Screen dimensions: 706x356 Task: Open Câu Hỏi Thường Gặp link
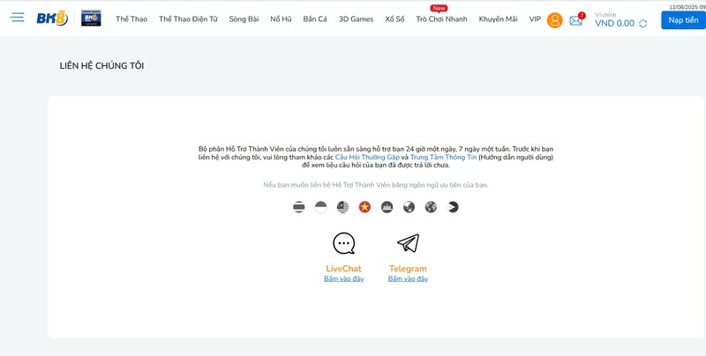tap(367, 158)
